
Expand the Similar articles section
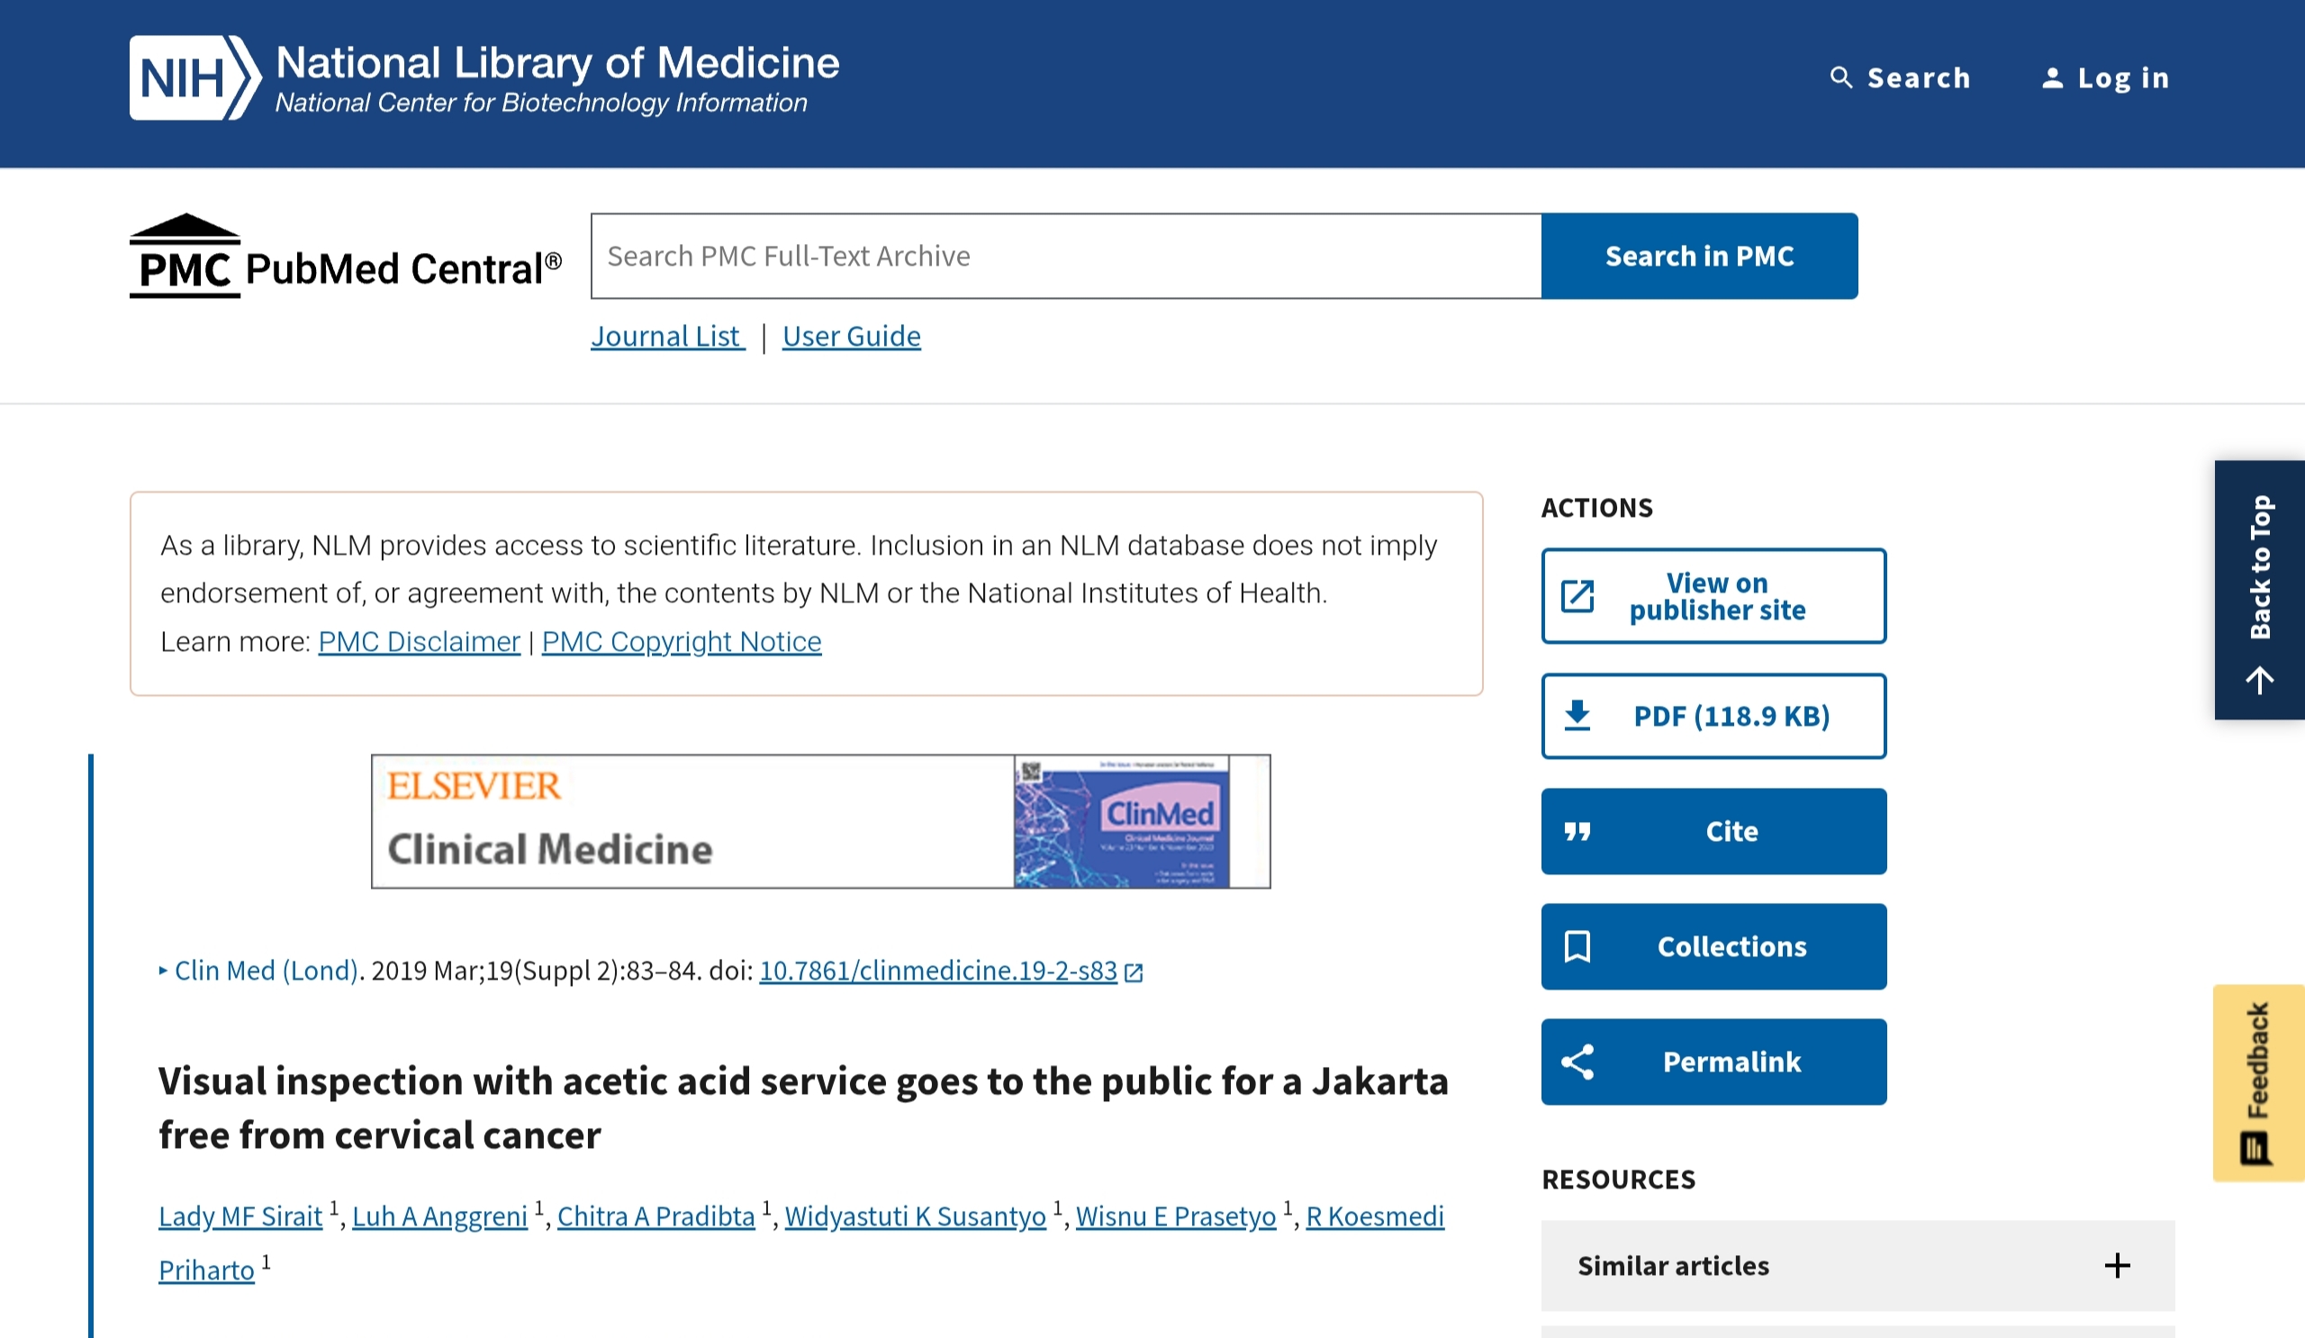[2117, 1266]
